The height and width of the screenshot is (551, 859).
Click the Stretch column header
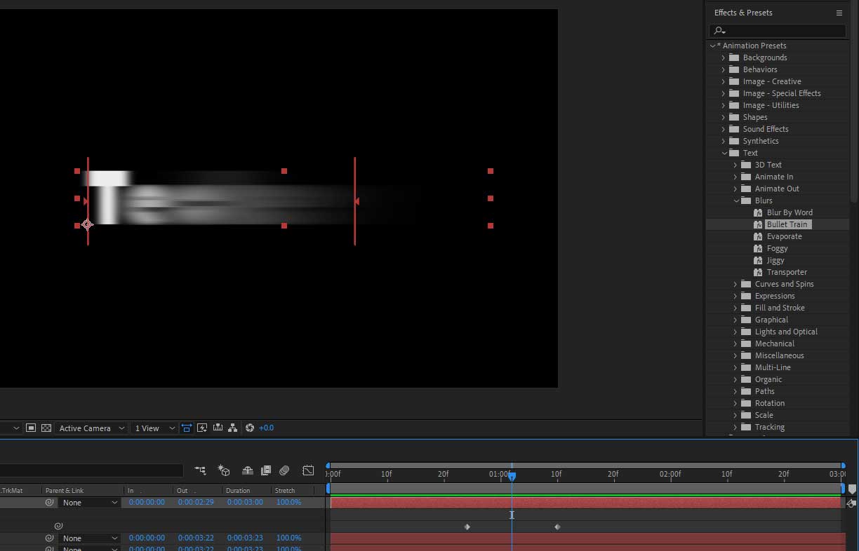click(285, 491)
